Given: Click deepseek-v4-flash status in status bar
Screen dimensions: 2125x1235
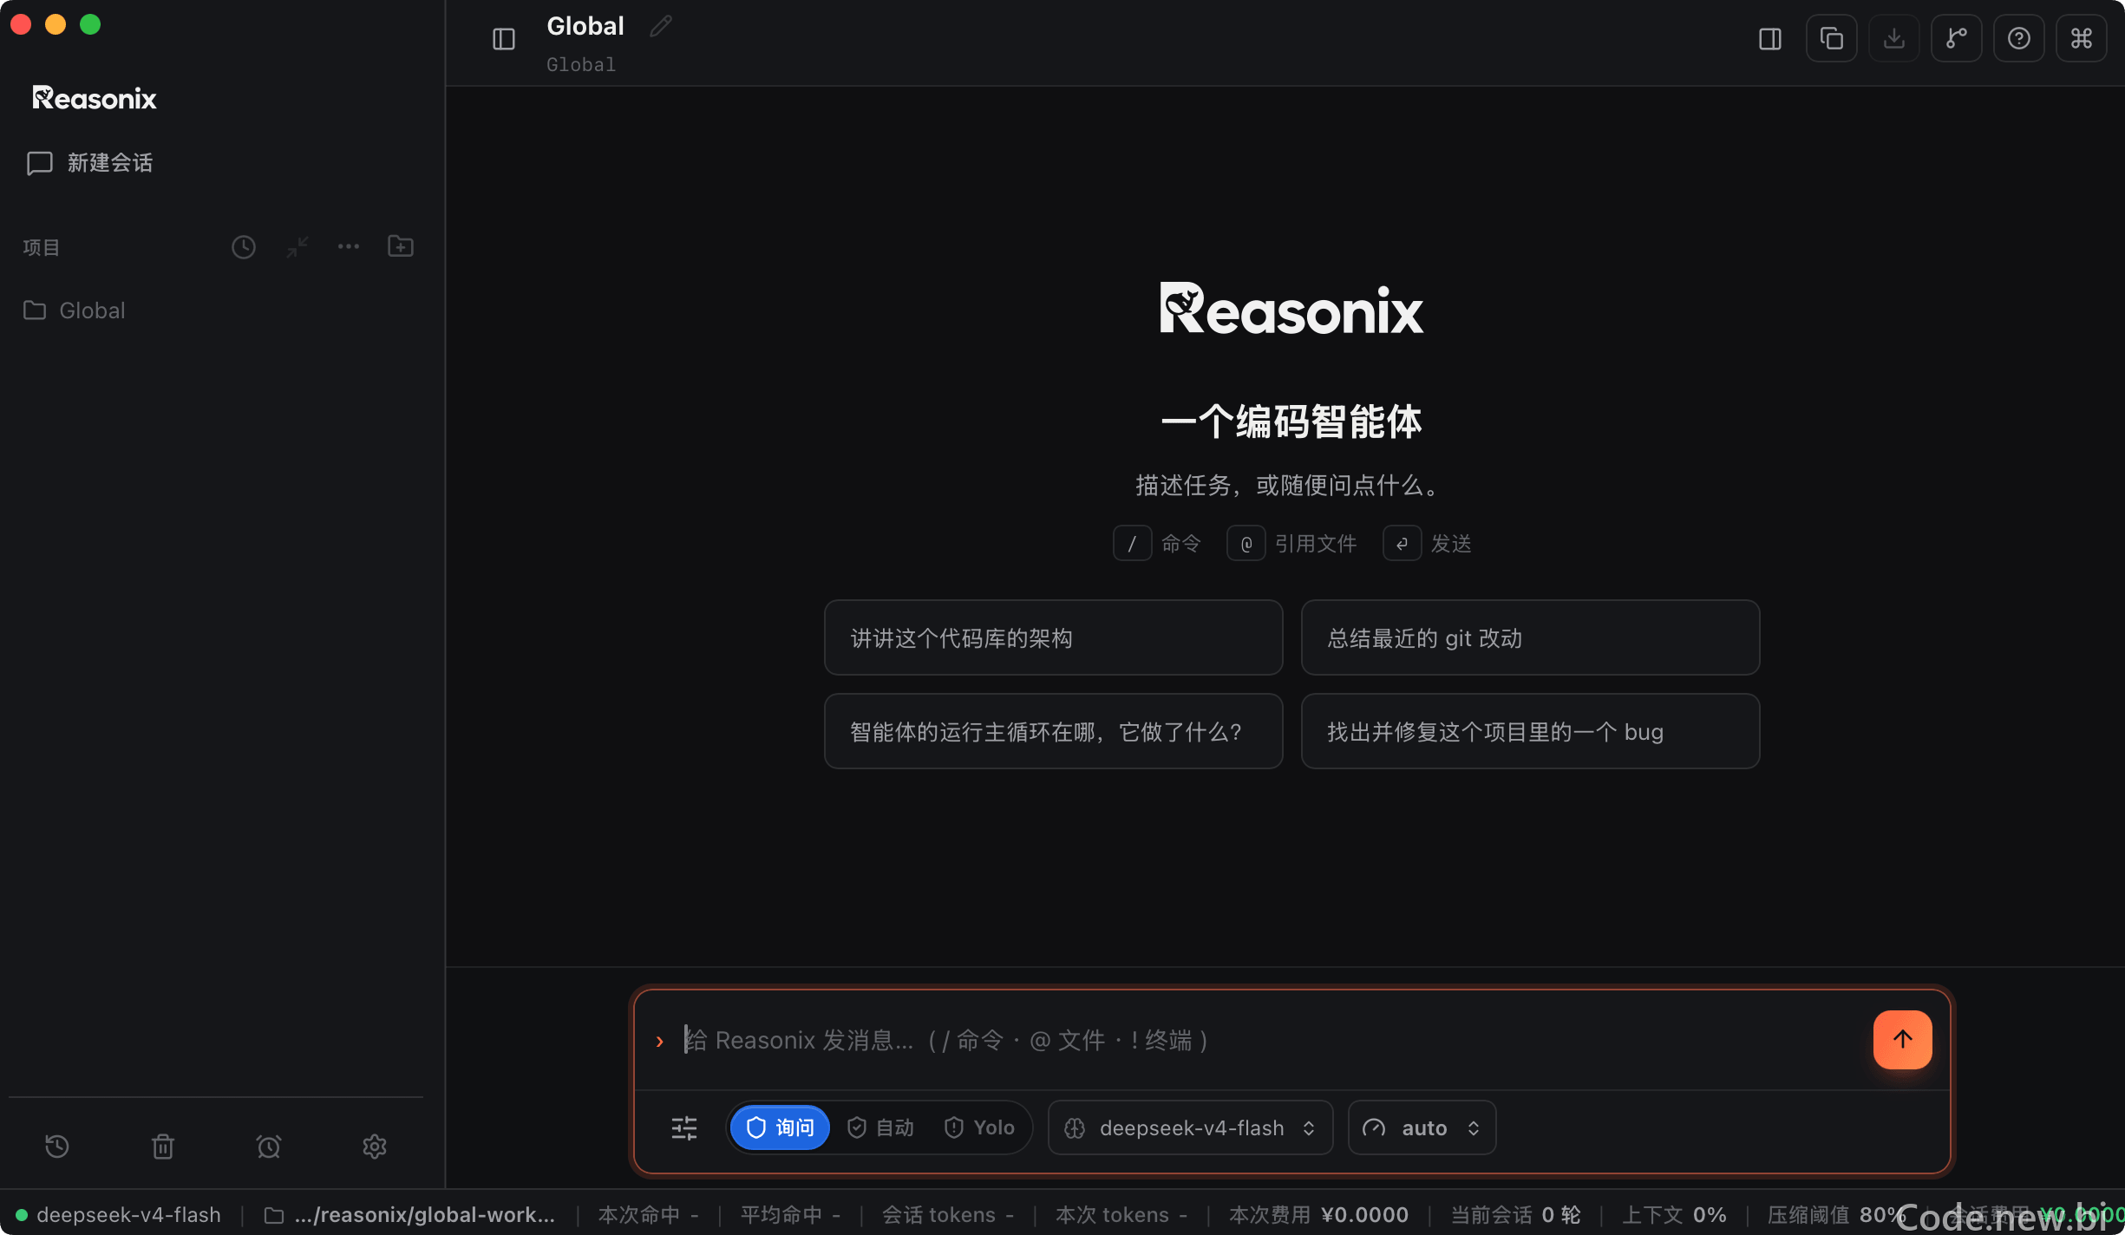Looking at the screenshot, I should [x=119, y=1215].
